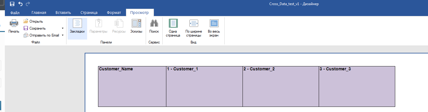This screenshot has width=428, height=112.
Task: Click Отправить по Email
Action: click(41, 35)
